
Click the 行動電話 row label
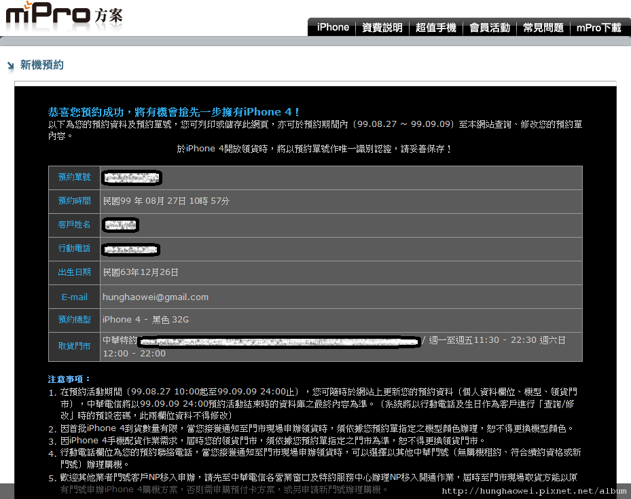pyautogui.click(x=74, y=248)
